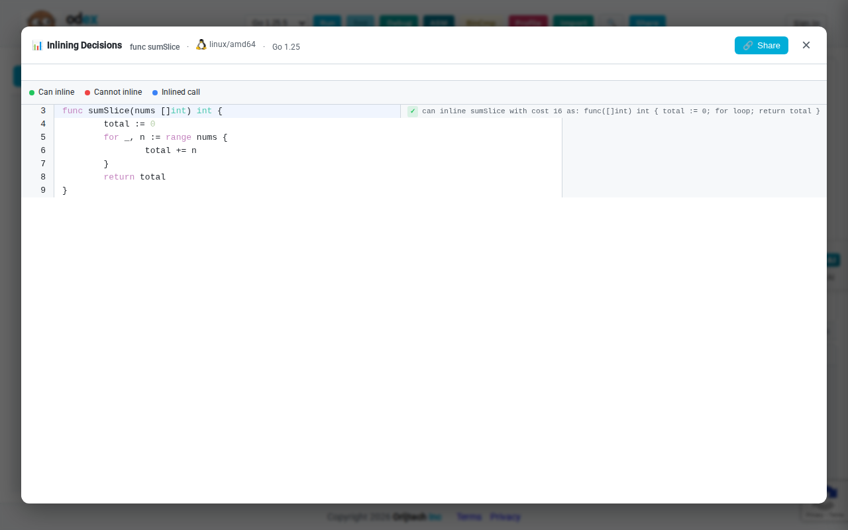The image size is (848, 530).
Task: Click the Sign in link at top right
Action: [x=806, y=22]
